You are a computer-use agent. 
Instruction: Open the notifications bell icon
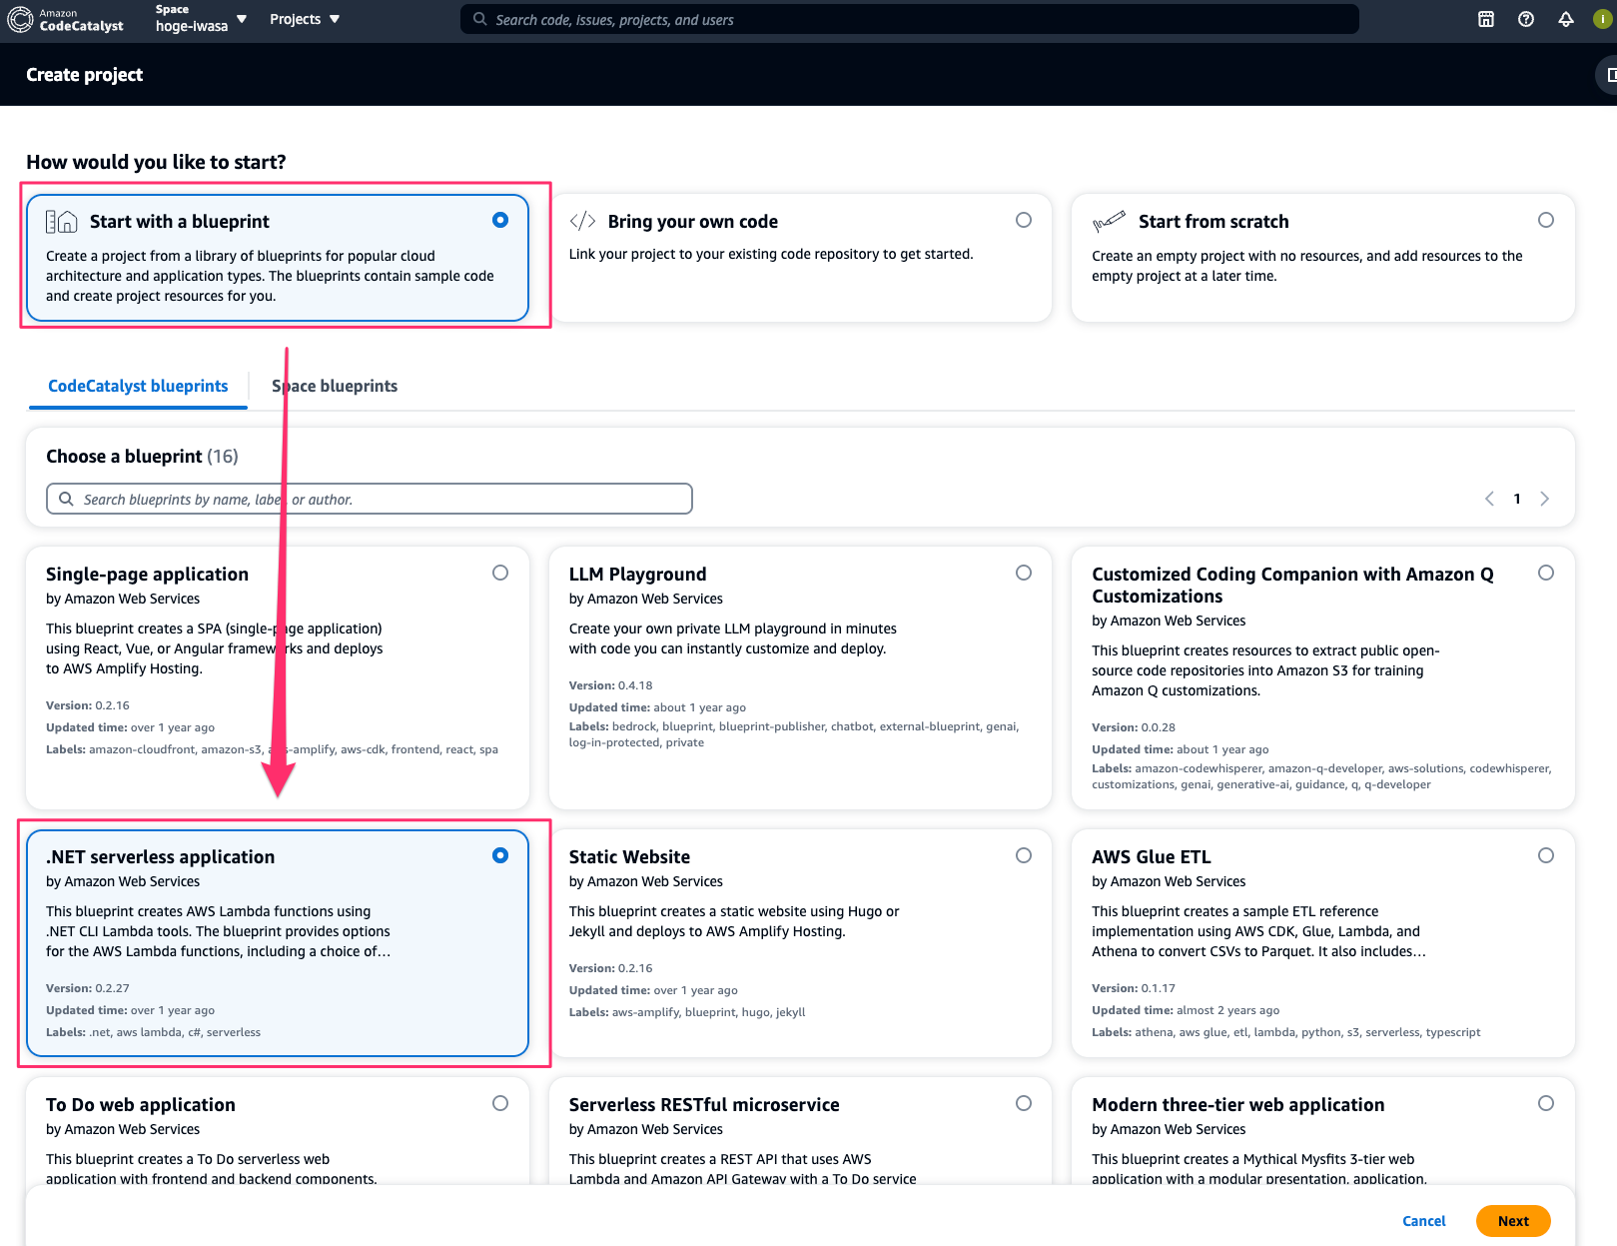point(1566,19)
